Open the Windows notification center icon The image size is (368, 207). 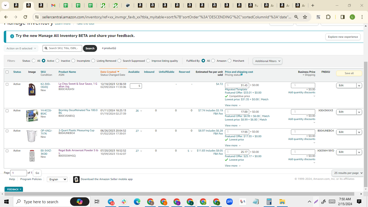click(359, 202)
